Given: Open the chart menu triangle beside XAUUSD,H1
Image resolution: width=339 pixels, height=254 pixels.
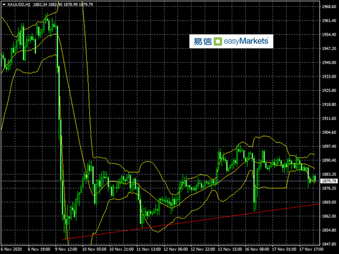Looking at the screenshot, I should 4,4.
